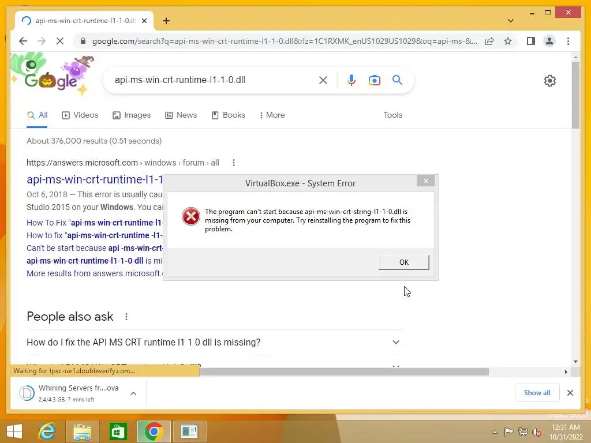
Task: Bookmark this page with the star
Action: pos(508,41)
